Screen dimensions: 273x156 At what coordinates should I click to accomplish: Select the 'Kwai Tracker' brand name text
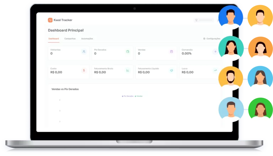[x=63, y=20]
